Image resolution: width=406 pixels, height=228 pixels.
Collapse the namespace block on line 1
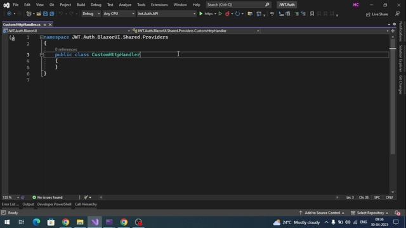41,37
